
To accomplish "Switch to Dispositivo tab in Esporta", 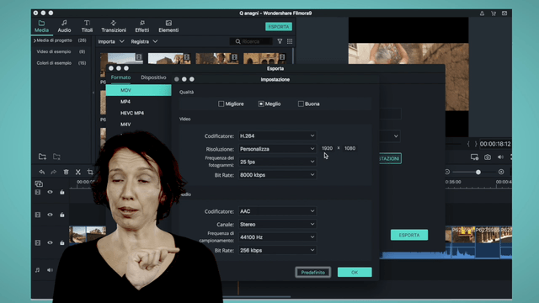I will click(x=153, y=77).
